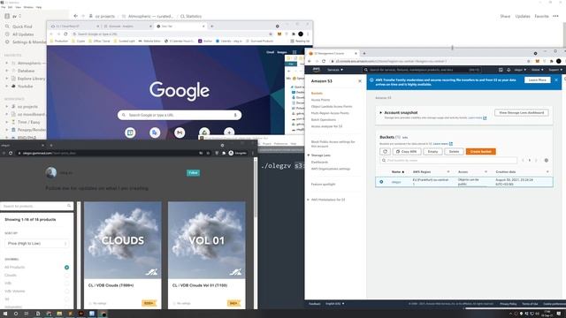Open the Global region dropdown in AWS header
Viewport: 566px width, 318px height.
pos(538,70)
